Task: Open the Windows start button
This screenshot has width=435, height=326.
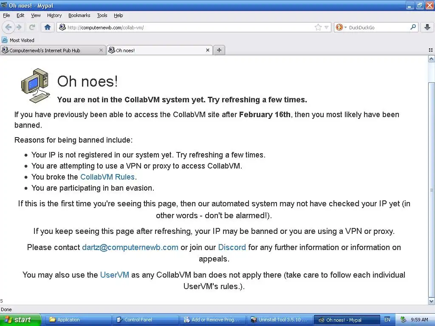Action: 20,320
